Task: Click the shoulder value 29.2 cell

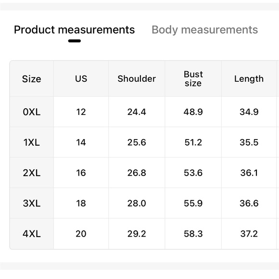Action: click(x=137, y=234)
